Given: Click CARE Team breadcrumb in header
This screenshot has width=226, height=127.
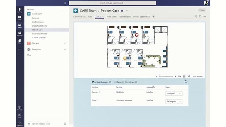Looking at the screenshot, I should [88, 11].
